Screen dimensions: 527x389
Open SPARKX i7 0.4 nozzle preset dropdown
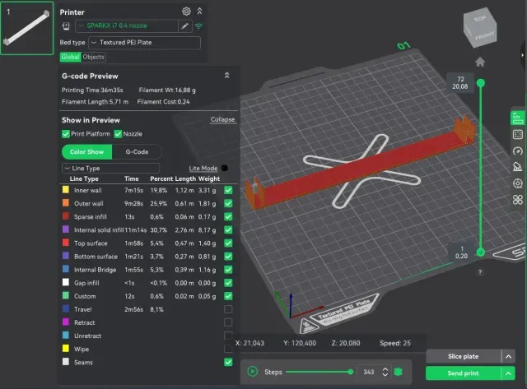(127, 25)
